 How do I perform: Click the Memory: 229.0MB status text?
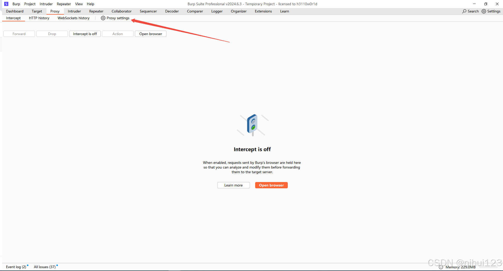coord(460,267)
